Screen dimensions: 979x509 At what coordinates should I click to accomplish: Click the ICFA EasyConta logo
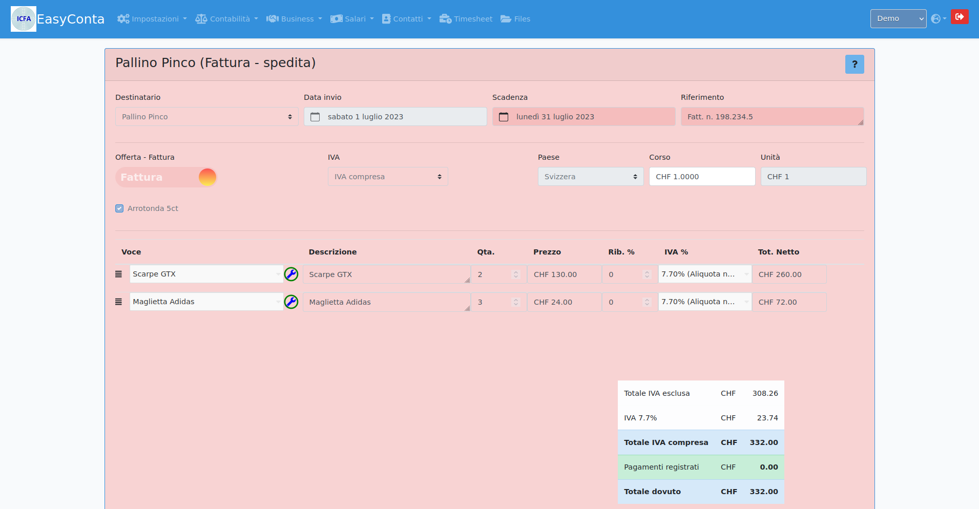pyautogui.click(x=57, y=19)
